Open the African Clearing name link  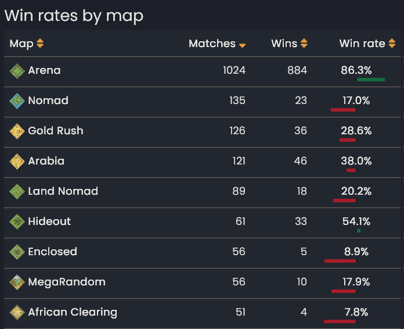(x=73, y=312)
